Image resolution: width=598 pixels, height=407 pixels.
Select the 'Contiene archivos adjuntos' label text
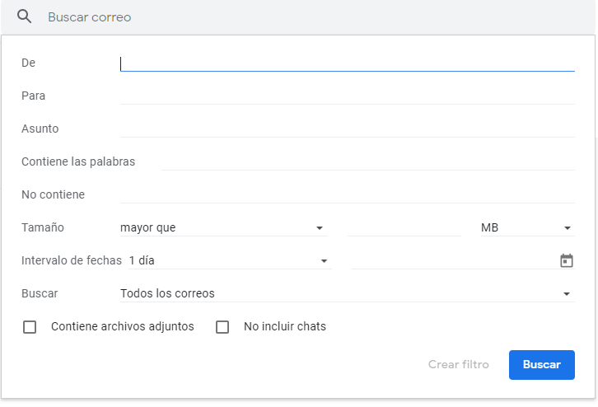coord(123,326)
